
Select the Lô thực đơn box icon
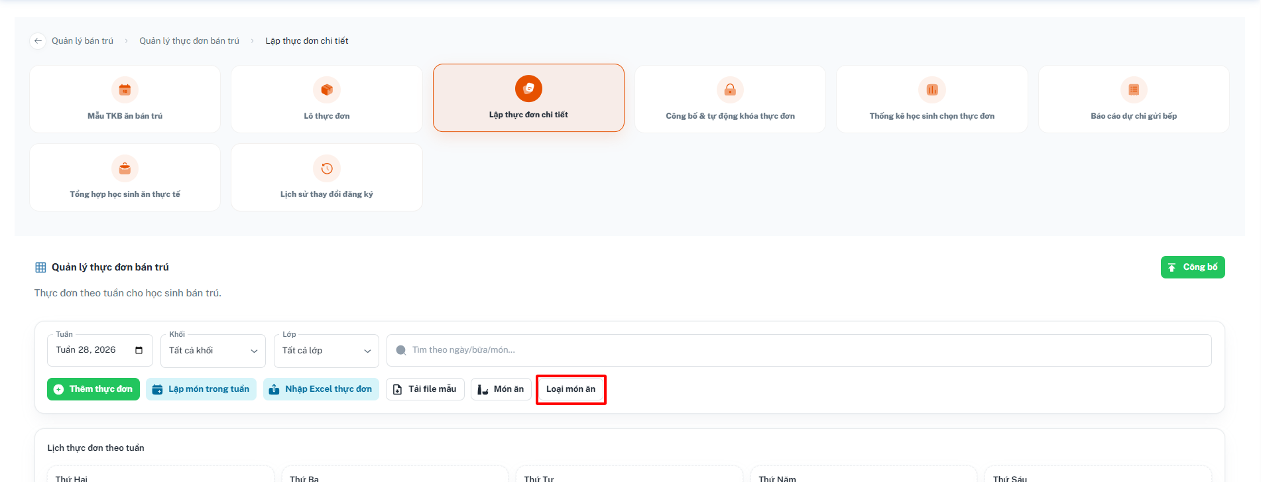coord(327,90)
